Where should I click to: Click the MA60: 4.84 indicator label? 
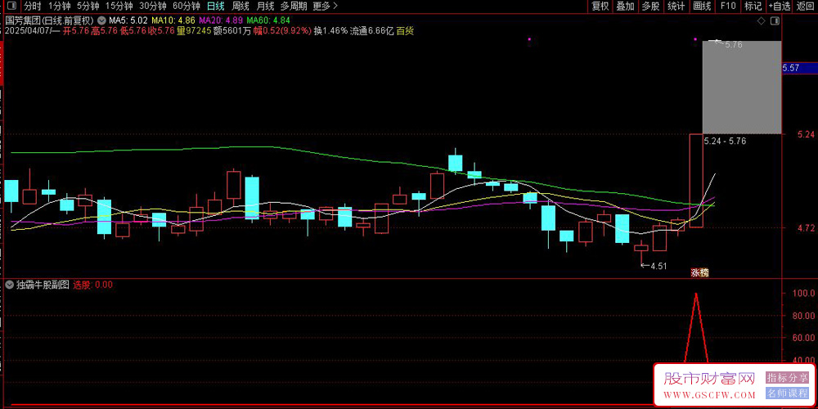(268, 21)
